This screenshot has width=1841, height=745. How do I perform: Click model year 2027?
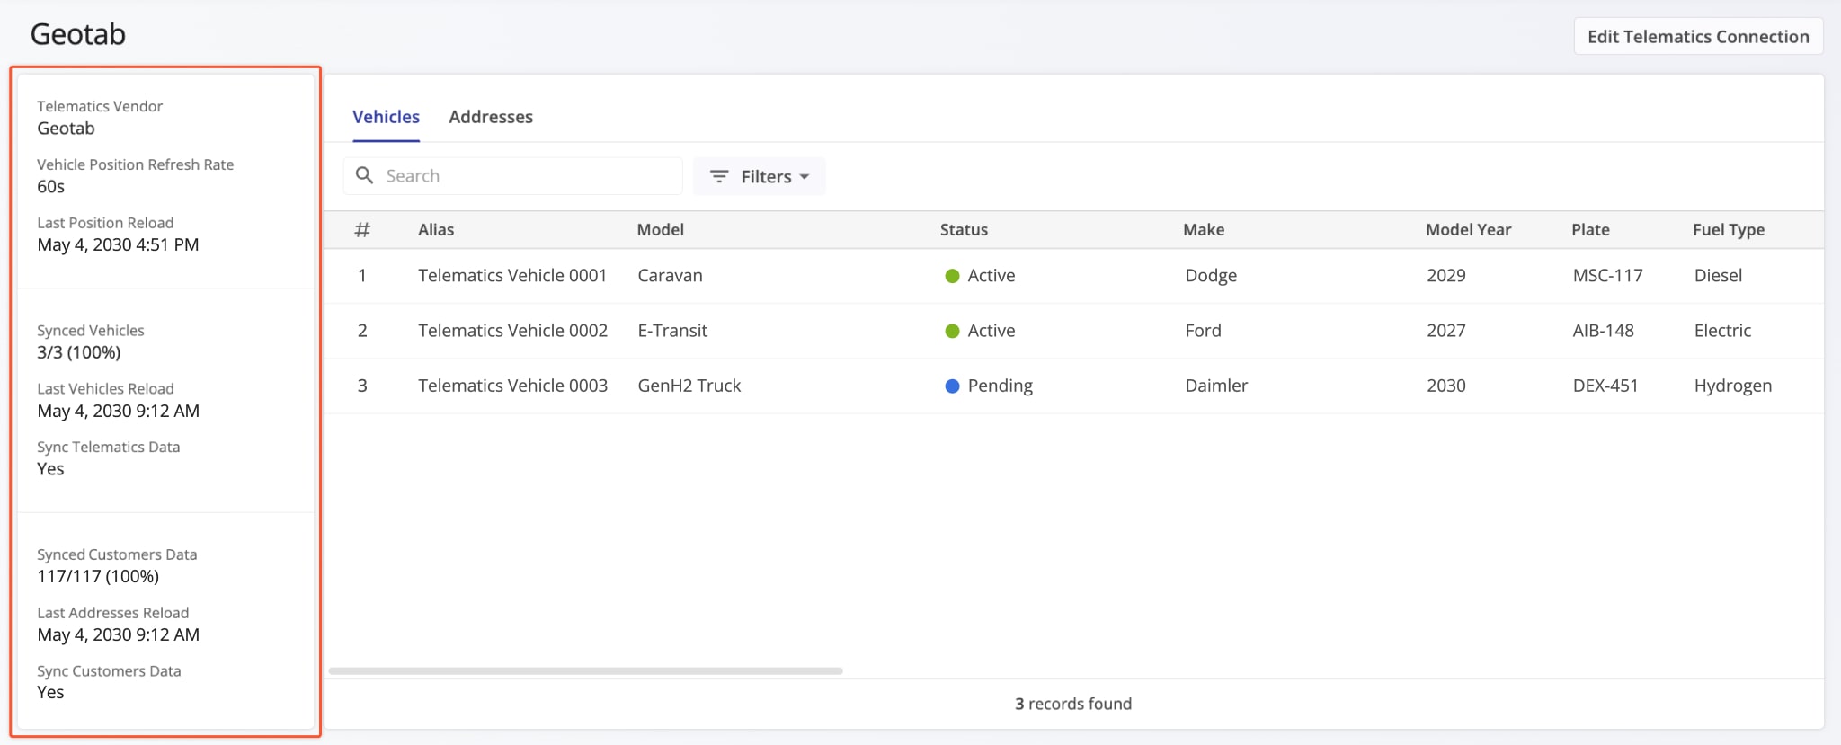tap(1446, 331)
